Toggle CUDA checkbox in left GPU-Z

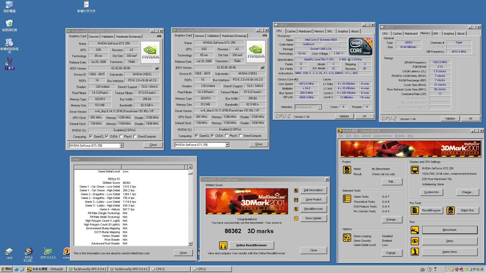(x=107, y=137)
